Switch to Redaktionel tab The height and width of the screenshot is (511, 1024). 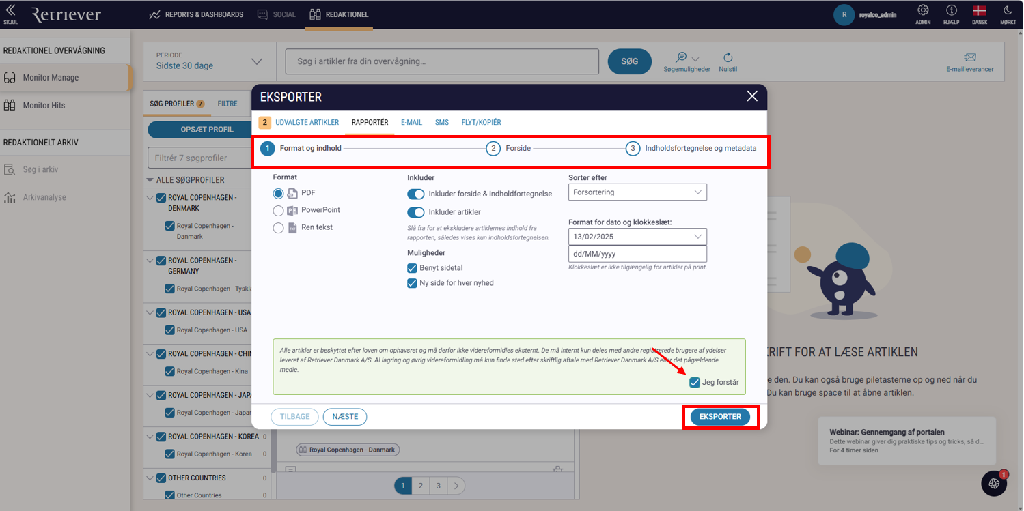(x=339, y=14)
